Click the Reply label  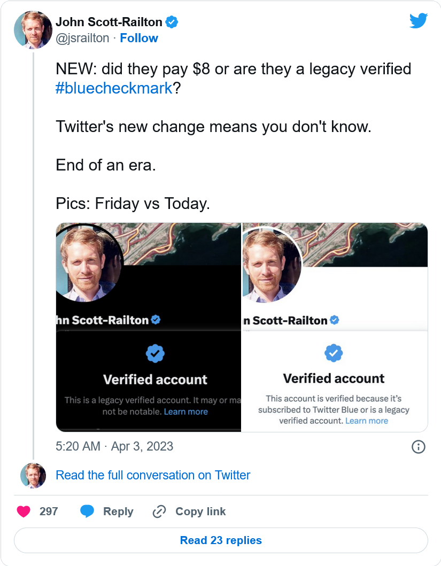pos(118,511)
